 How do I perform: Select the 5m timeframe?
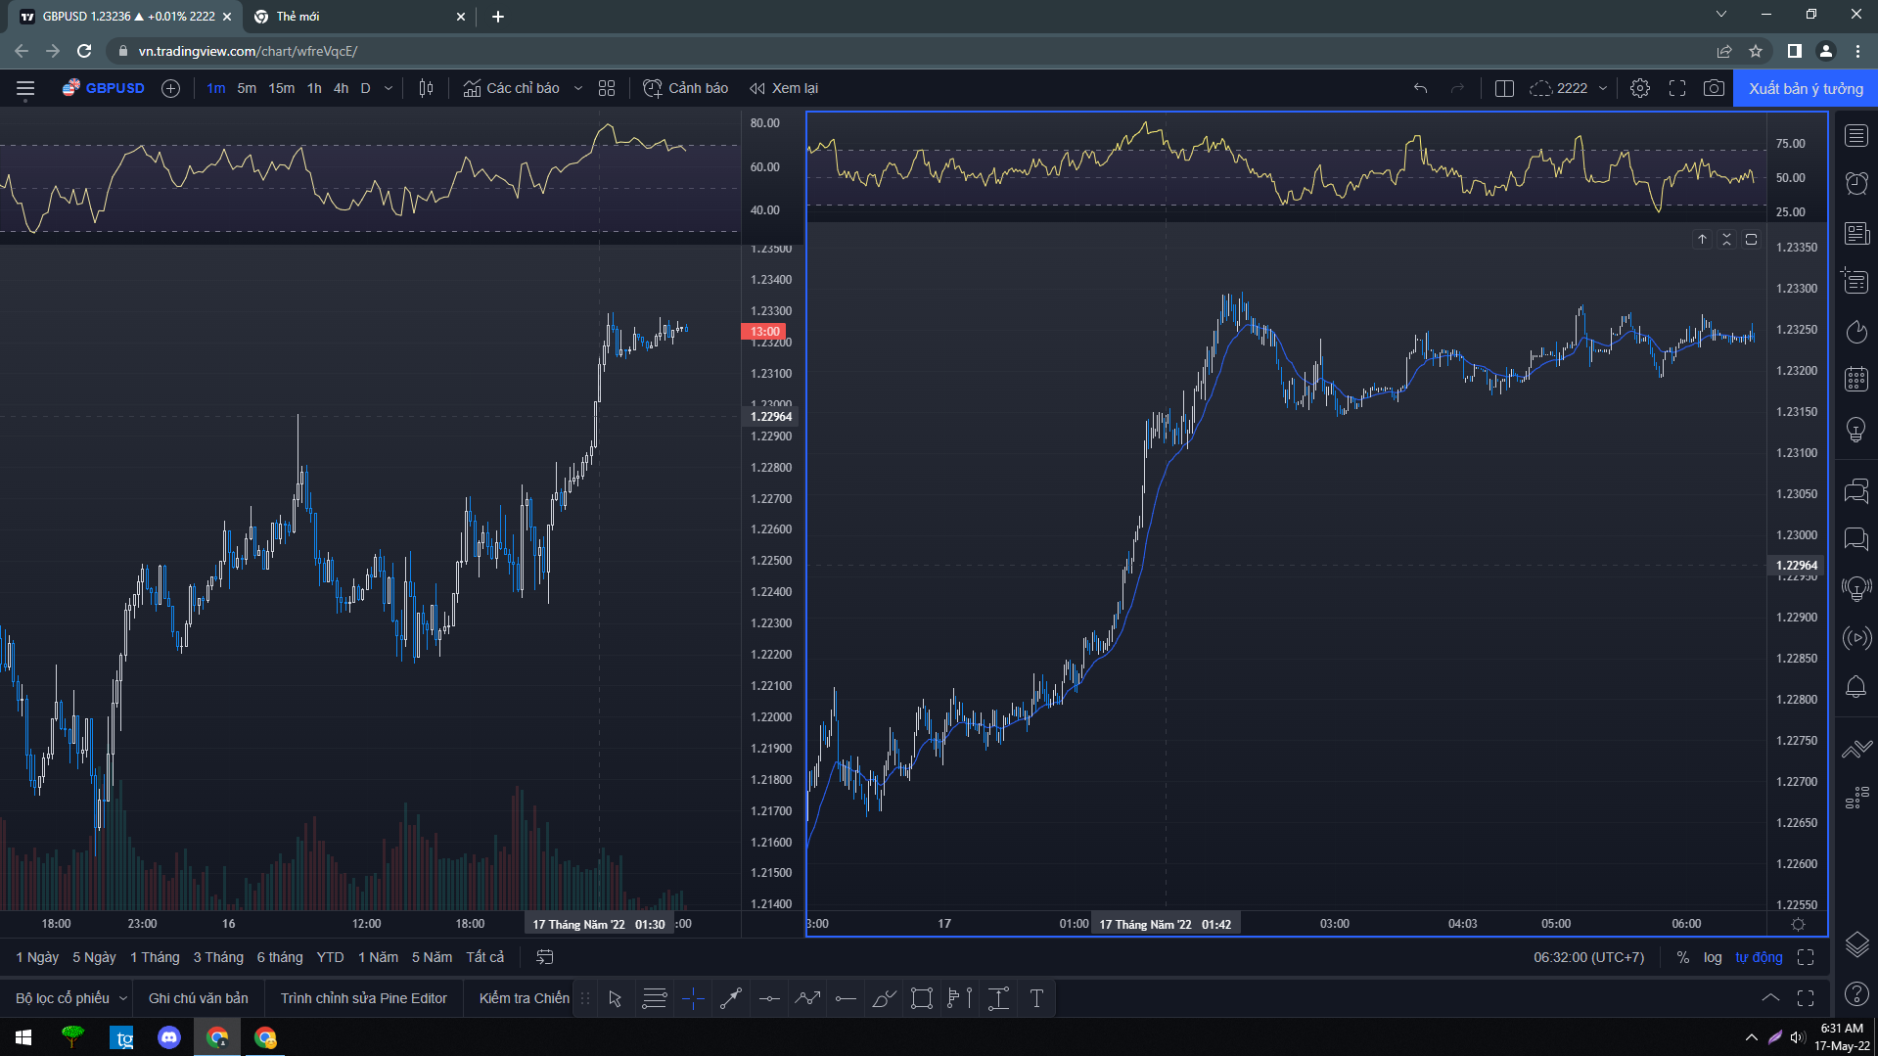tap(247, 88)
